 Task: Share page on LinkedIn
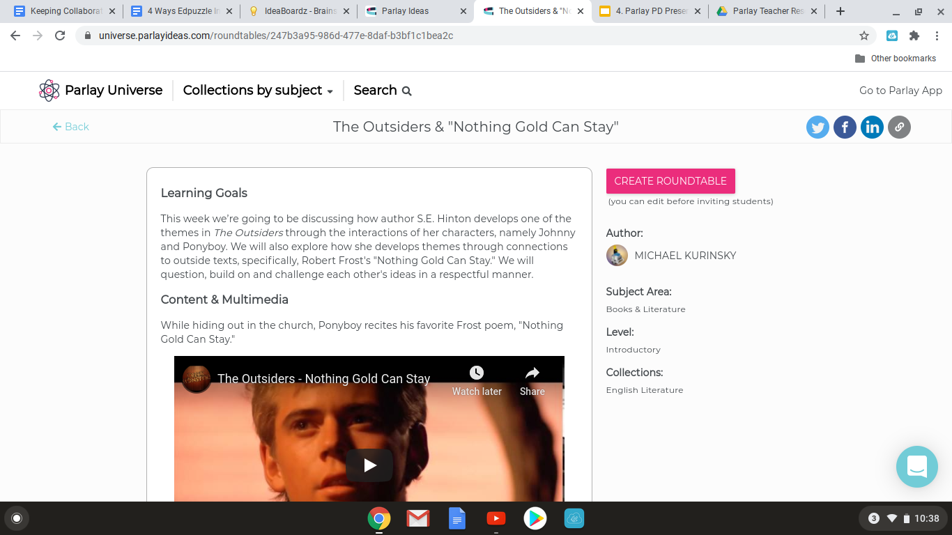tap(872, 127)
